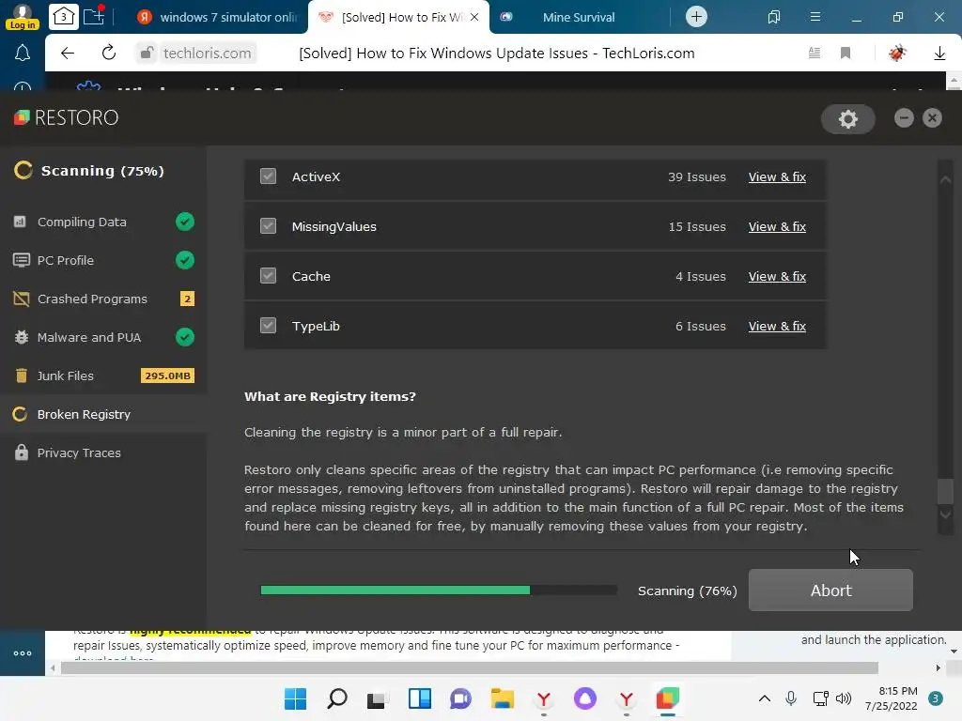The width and height of the screenshot is (962, 721).
Task: Uncheck the ActiveX checkbox
Action: (x=268, y=176)
